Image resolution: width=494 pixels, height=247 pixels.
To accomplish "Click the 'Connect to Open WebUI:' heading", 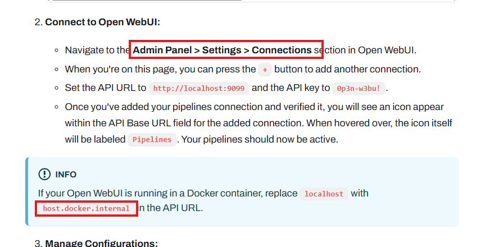I will pos(103,22).
